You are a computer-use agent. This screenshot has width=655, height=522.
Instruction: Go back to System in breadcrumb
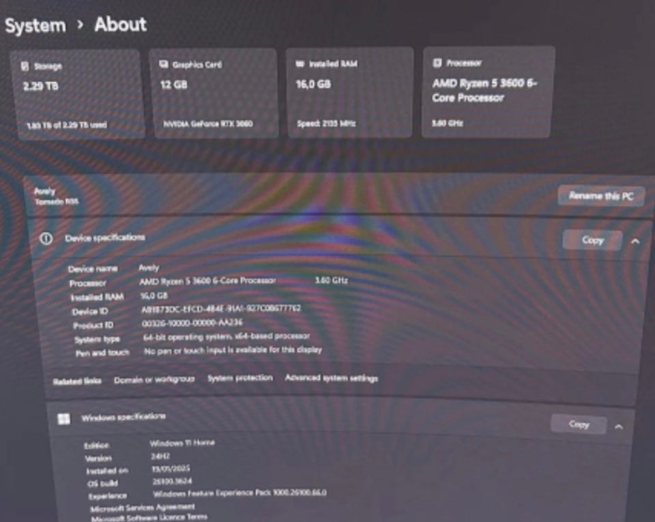(x=35, y=25)
